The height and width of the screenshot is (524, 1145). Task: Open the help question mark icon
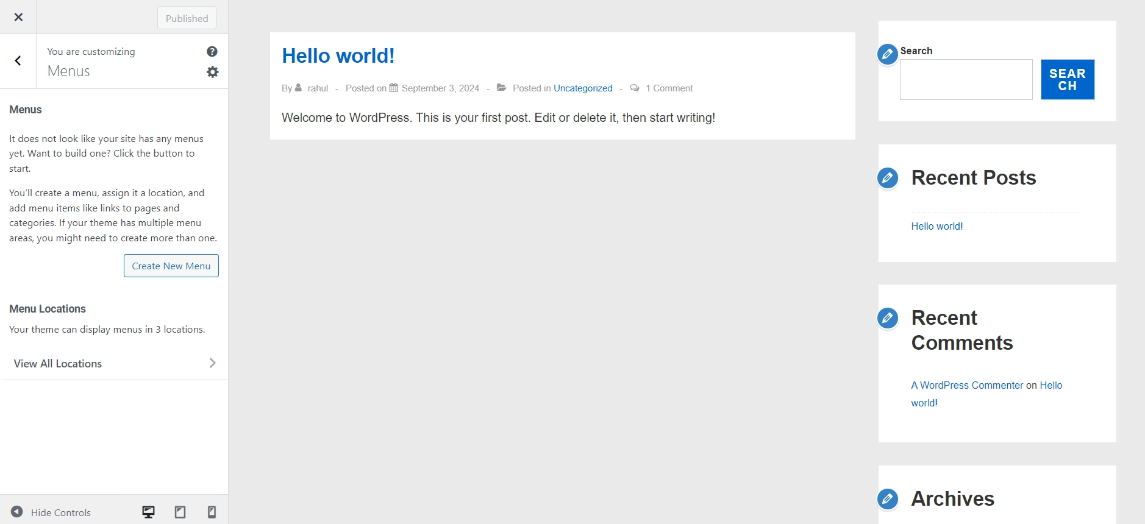212,52
